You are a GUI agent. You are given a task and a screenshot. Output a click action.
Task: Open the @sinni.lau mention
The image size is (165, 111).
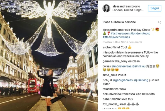(139, 66)
